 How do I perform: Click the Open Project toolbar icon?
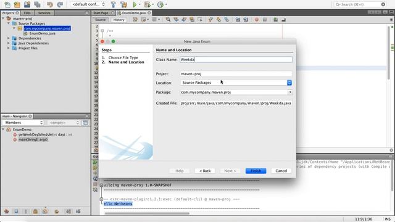tap(27, 4)
